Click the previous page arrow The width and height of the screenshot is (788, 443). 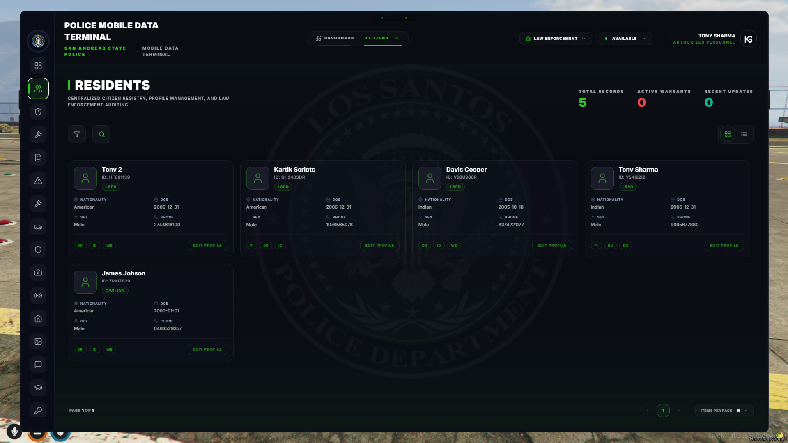(x=648, y=411)
